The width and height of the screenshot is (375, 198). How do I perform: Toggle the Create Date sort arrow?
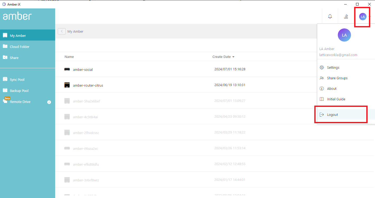point(233,57)
